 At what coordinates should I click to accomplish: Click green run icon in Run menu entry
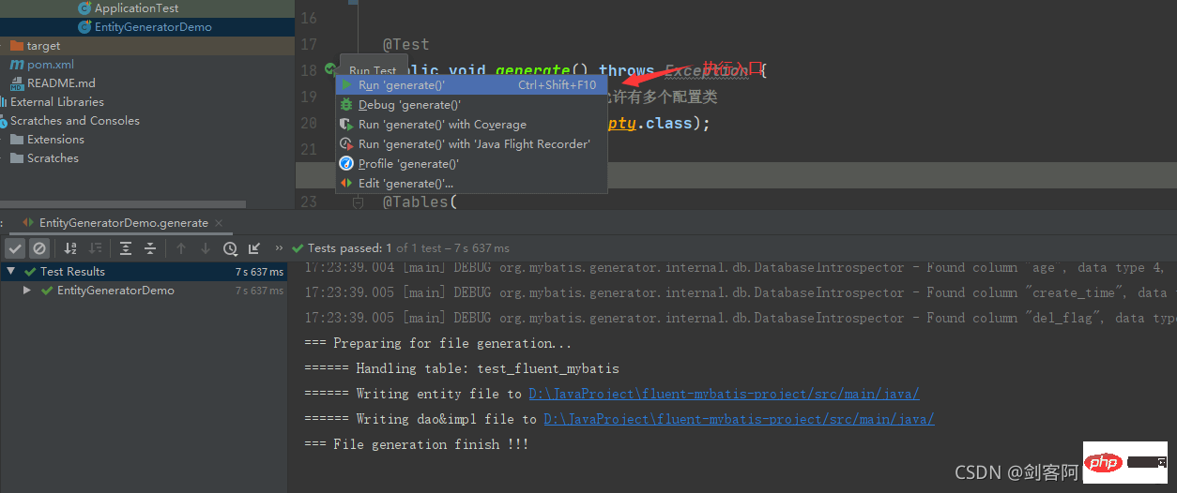(346, 85)
